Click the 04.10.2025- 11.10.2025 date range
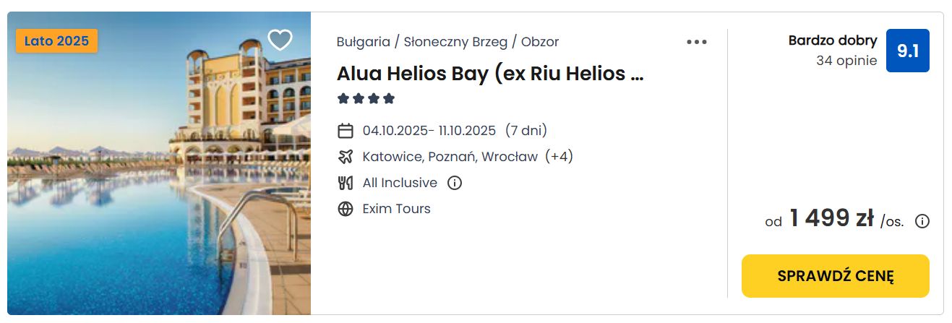Screen dimensions: 952x323 pyautogui.click(x=429, y=131)
